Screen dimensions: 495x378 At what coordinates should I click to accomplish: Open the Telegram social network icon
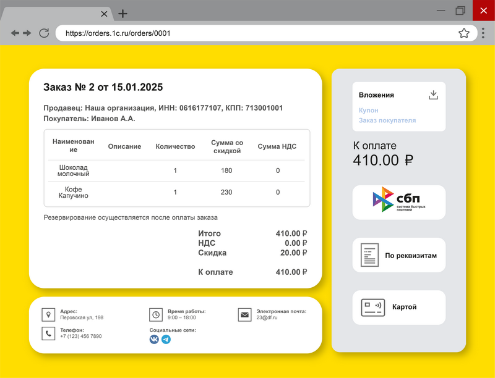pyautogui.click(x=166, y=340)
